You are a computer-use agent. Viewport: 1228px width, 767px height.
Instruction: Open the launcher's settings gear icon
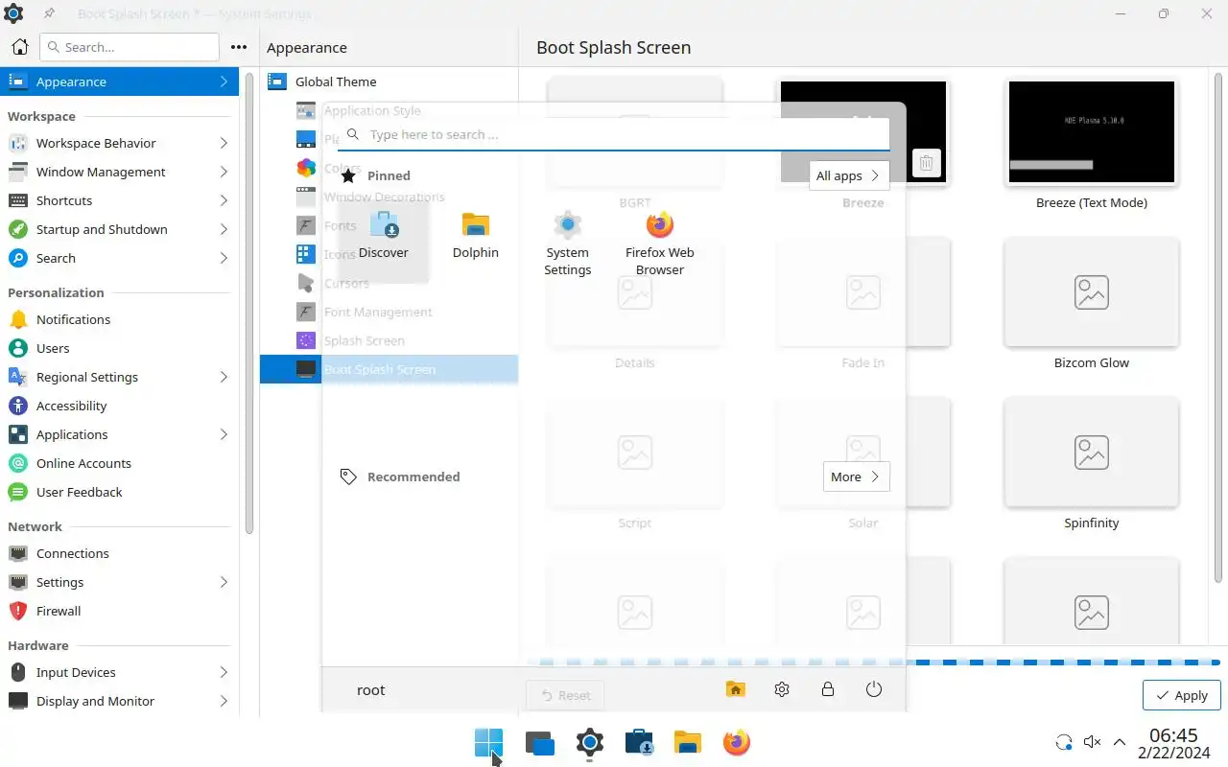782,689
